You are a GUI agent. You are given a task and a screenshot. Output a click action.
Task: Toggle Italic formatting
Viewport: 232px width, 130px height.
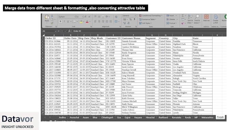tap(64, 22)
